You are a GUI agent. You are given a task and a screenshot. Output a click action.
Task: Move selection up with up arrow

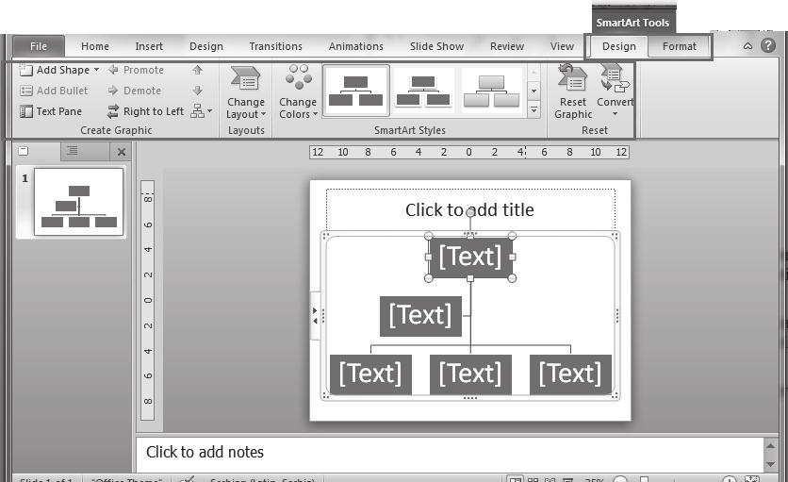197,70
